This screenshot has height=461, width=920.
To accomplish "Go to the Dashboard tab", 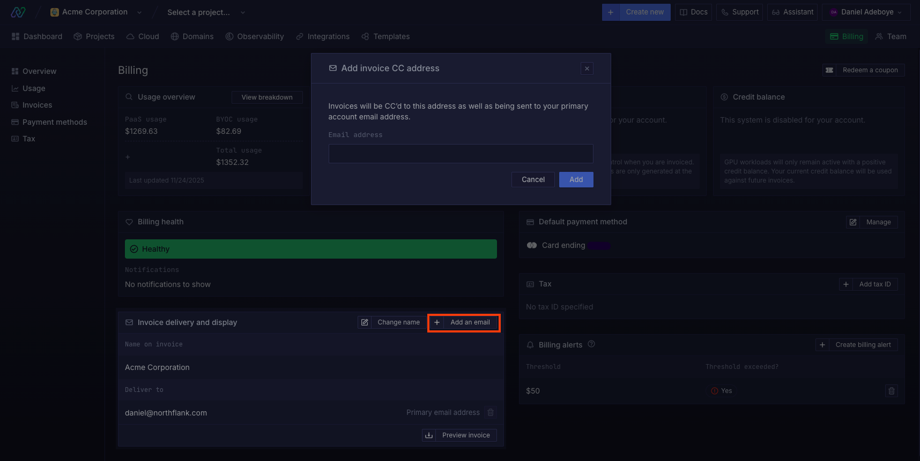I will click(x=37, y=36).
